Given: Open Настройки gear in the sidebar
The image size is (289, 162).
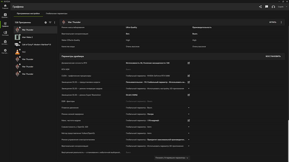Looking at the screenshot, I should pyautogui.click(x=5, y=51).
